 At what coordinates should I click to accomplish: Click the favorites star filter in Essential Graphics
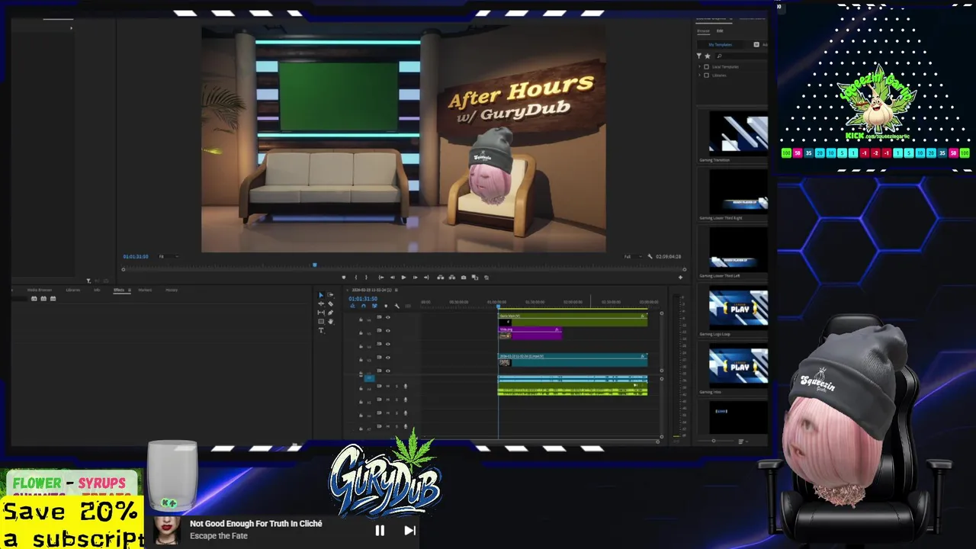click(707, 56)
